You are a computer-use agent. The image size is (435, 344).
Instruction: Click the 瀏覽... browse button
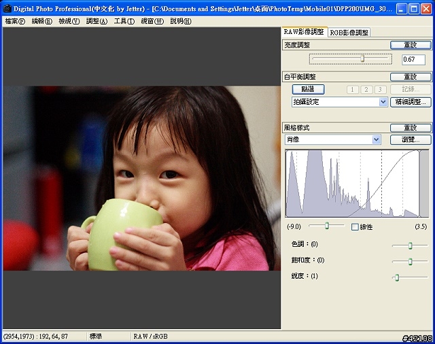point(411,139)
